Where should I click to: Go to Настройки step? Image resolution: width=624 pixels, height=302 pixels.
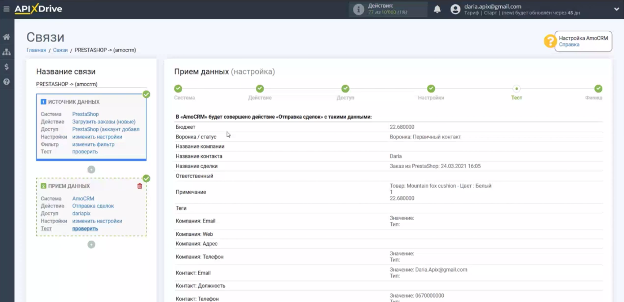[431, 89]
